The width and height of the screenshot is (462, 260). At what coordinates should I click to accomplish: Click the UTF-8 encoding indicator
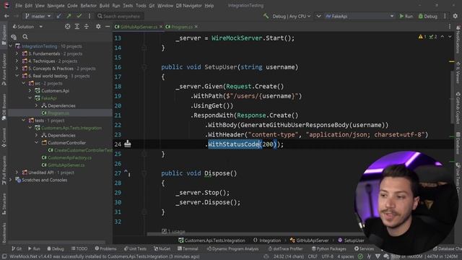coord(327,256)
